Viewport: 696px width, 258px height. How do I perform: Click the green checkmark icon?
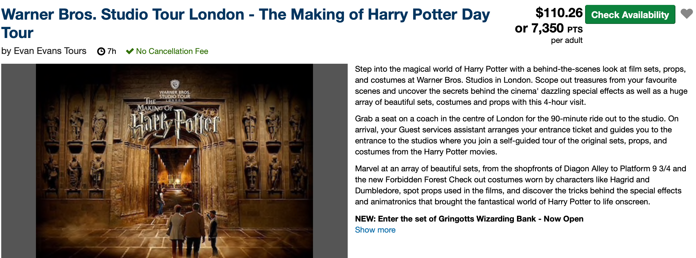click(x=130, y=51)
